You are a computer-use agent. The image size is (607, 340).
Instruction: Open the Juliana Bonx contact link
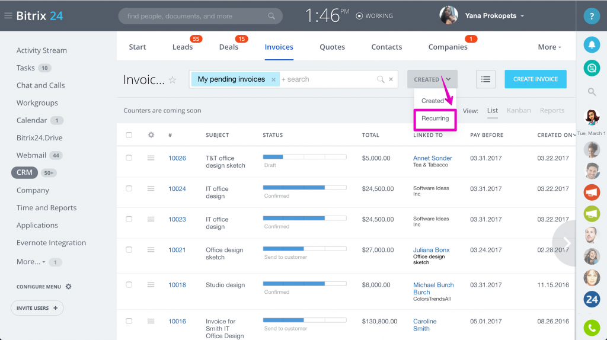pyautogui.click(x=432, y=250)
